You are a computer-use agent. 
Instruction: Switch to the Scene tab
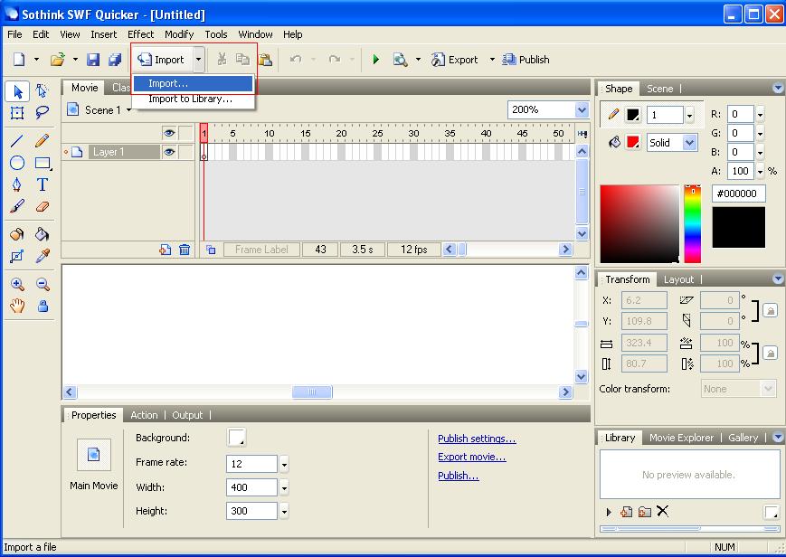(659, 89)
